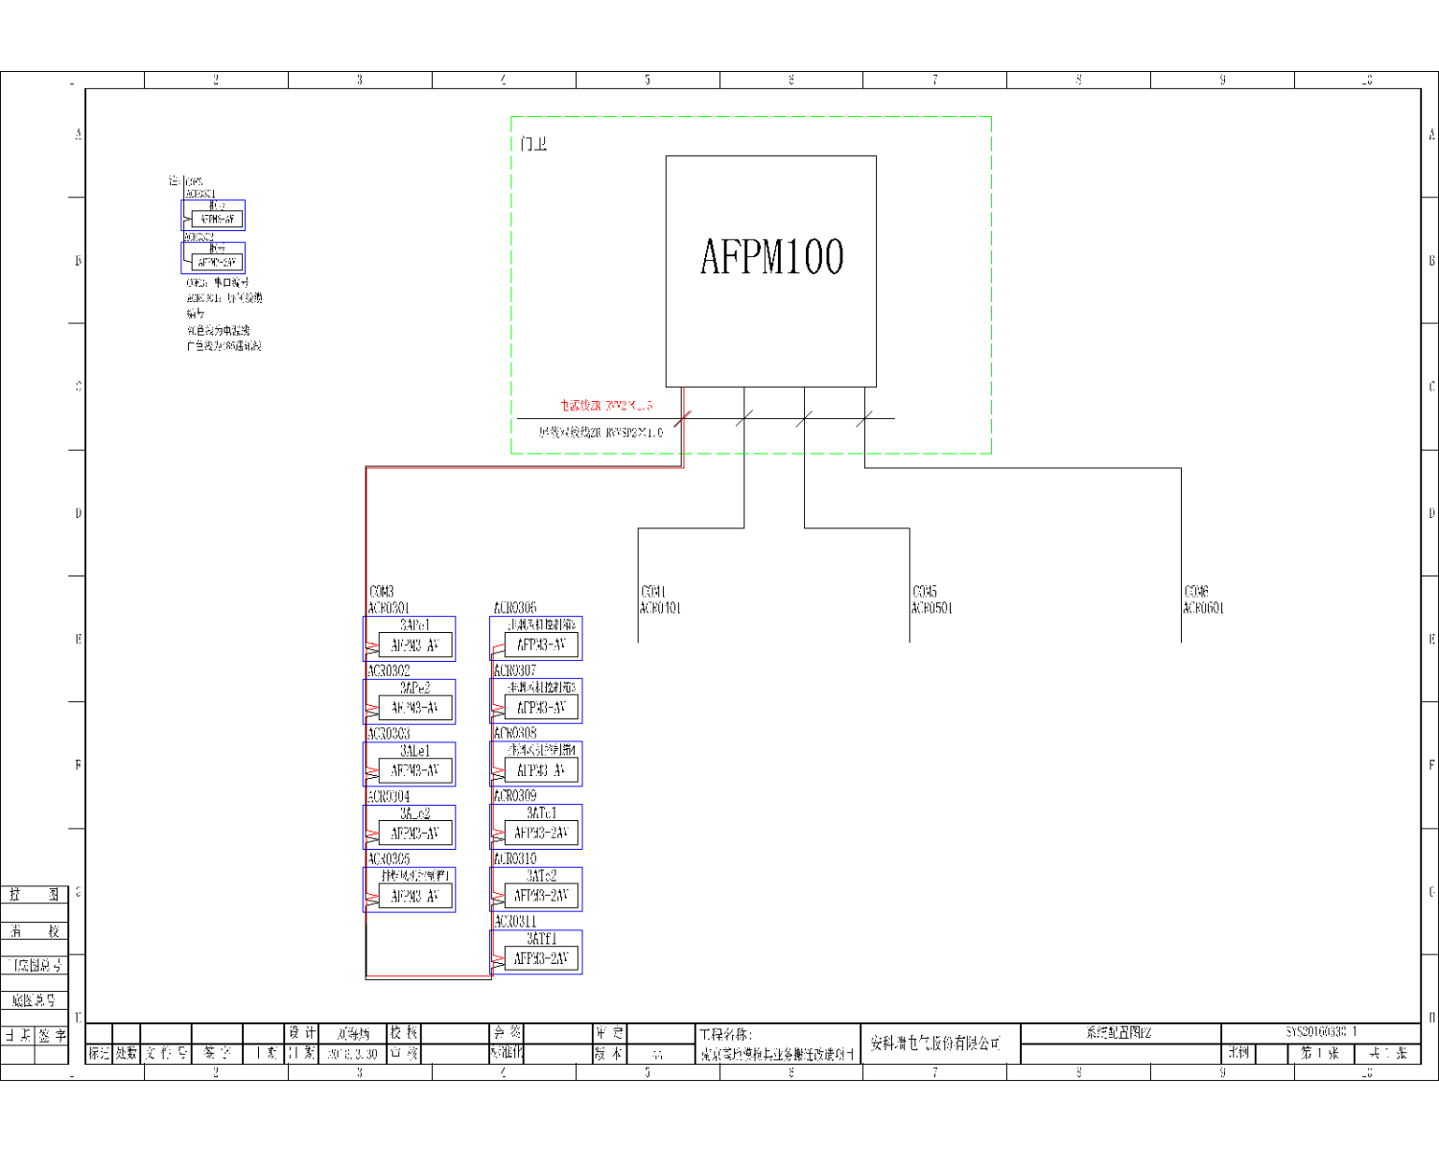This screenshot has height=1151, width=1439.
Task: Click the 门卫 room label
Action: tap(533, 144)
